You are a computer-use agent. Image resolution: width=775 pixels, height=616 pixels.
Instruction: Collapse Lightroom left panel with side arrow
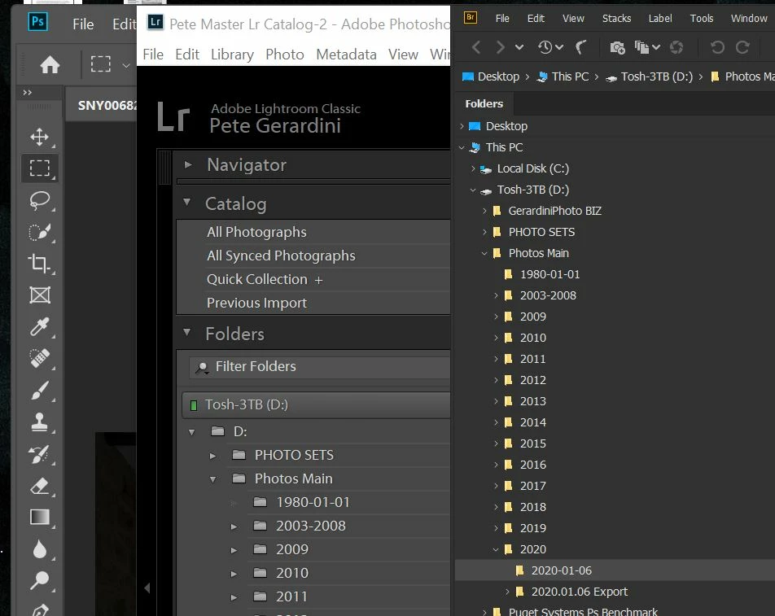tap(147, 588)
